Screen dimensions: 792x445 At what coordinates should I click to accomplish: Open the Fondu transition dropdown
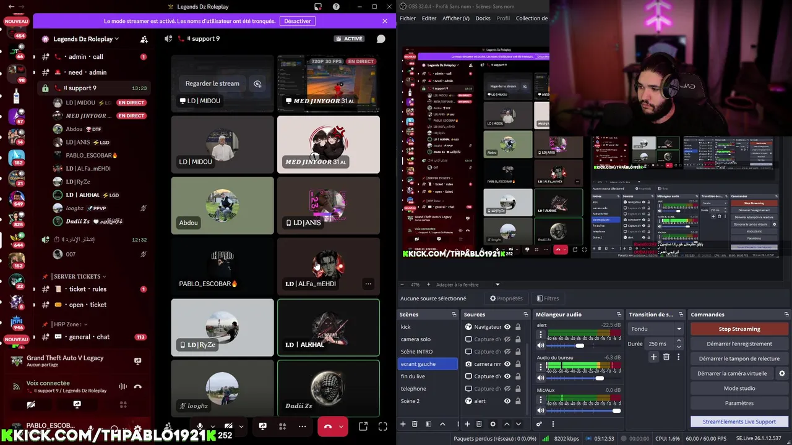[656, 329]
